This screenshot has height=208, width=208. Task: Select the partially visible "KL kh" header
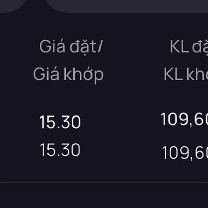(x=186, y=74)
